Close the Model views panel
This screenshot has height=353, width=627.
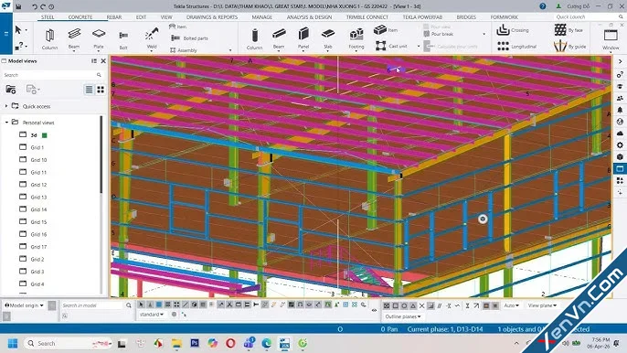coord(103,61)
